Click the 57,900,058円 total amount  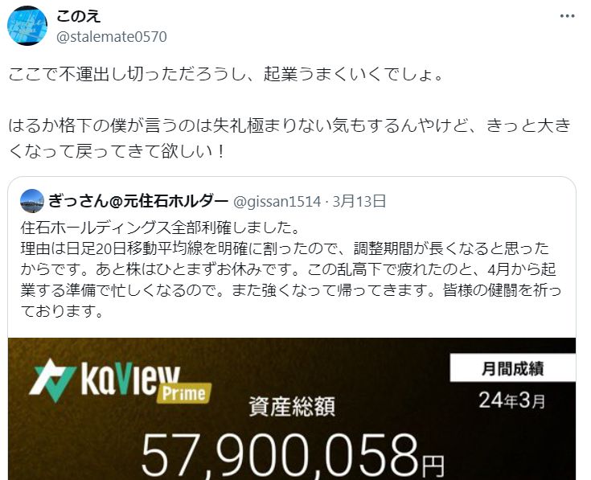coord(293,456)
